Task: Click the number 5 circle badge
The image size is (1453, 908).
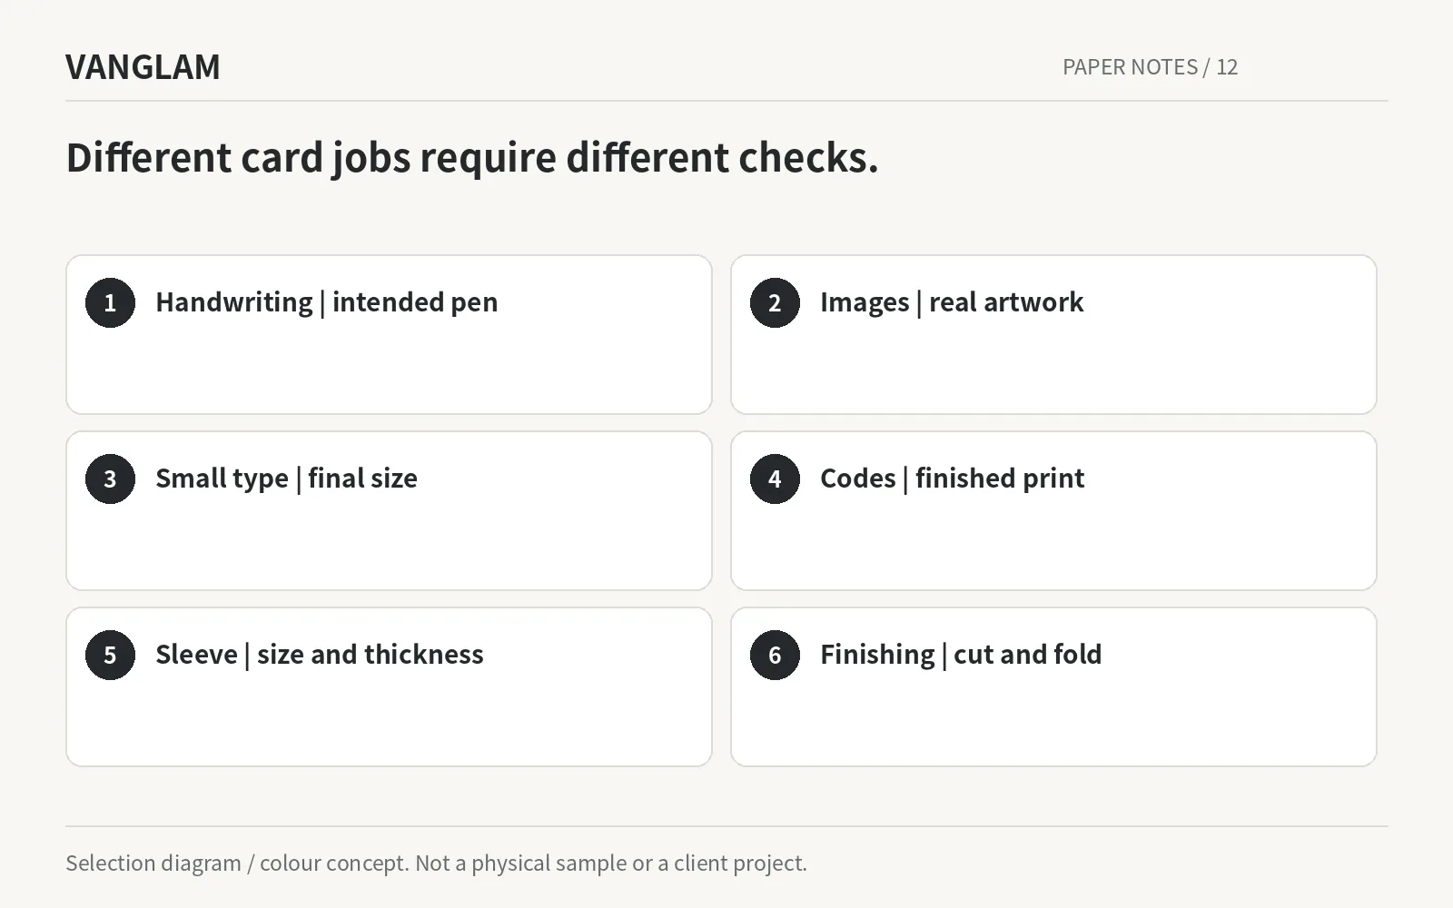Action: (x=110, y=655)
